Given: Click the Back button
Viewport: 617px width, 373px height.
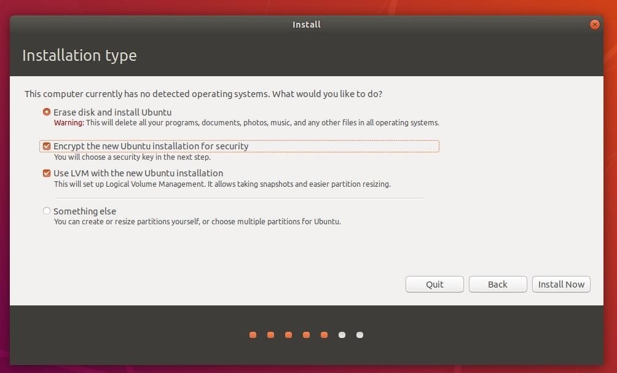Looking at the screenshot, I should pos(497,284).
